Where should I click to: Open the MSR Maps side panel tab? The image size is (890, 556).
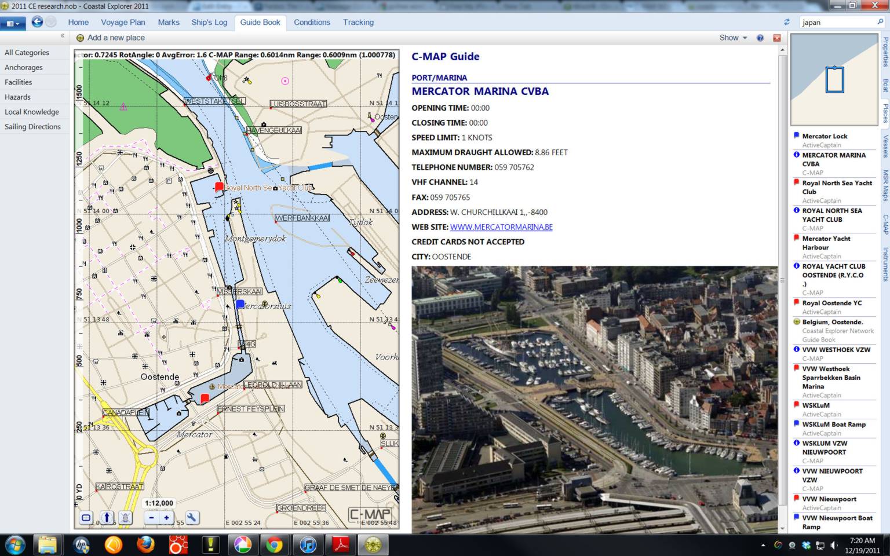pyautogui.click(x=885, y=185)
